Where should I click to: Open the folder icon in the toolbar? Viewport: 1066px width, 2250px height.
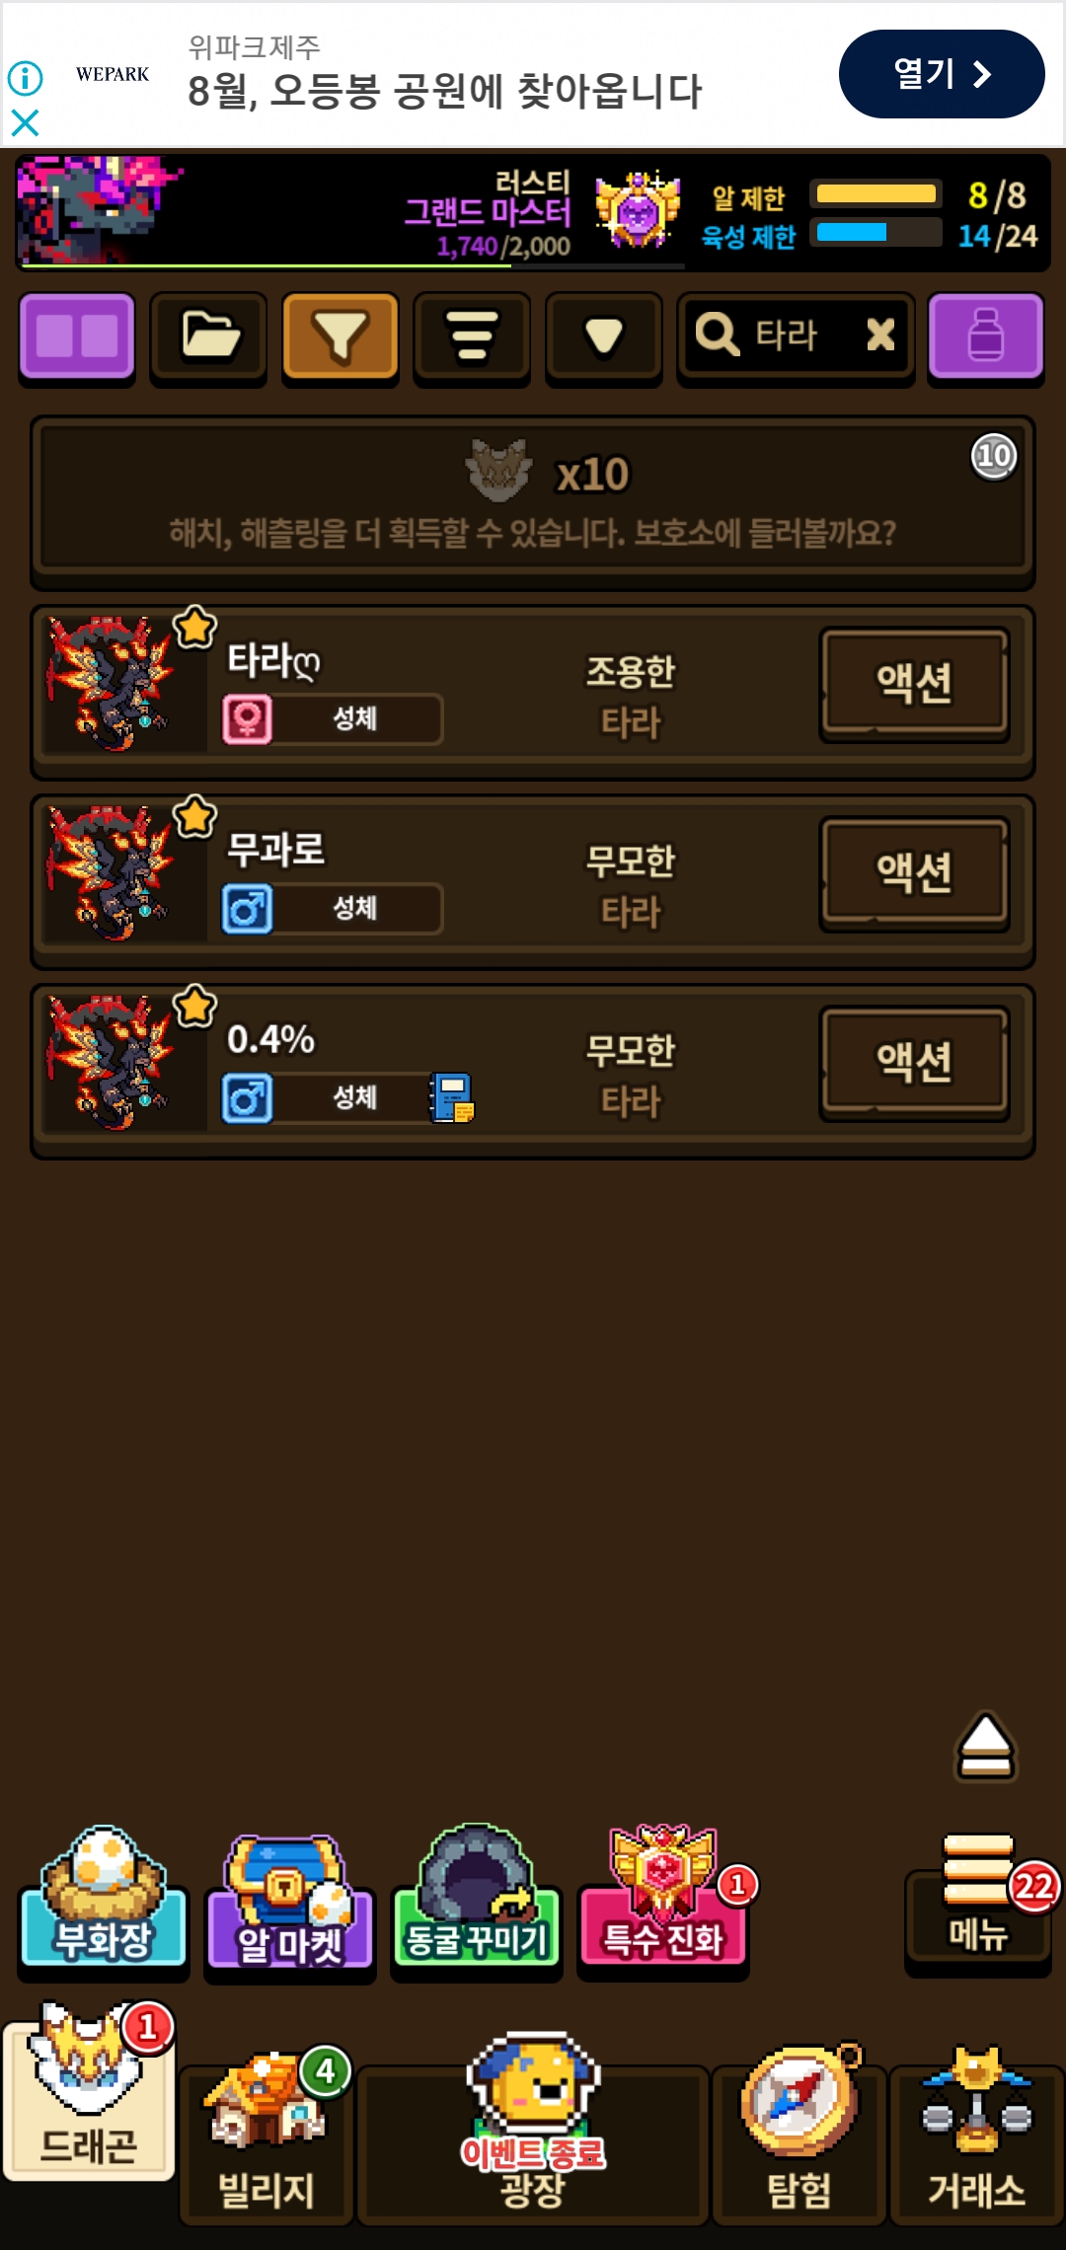click(208, 337)
